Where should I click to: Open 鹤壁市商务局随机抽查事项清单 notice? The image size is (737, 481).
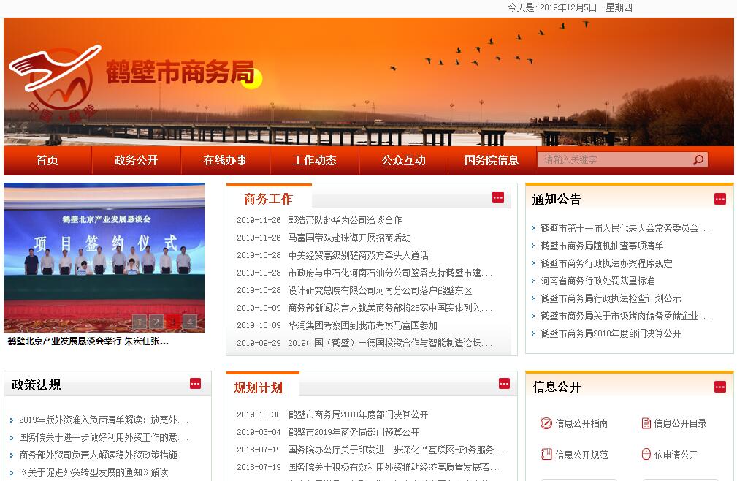click(602, 246)
